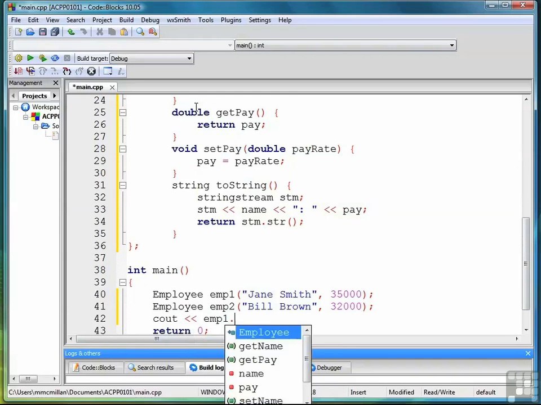Open the Build menu

point(126,20)
